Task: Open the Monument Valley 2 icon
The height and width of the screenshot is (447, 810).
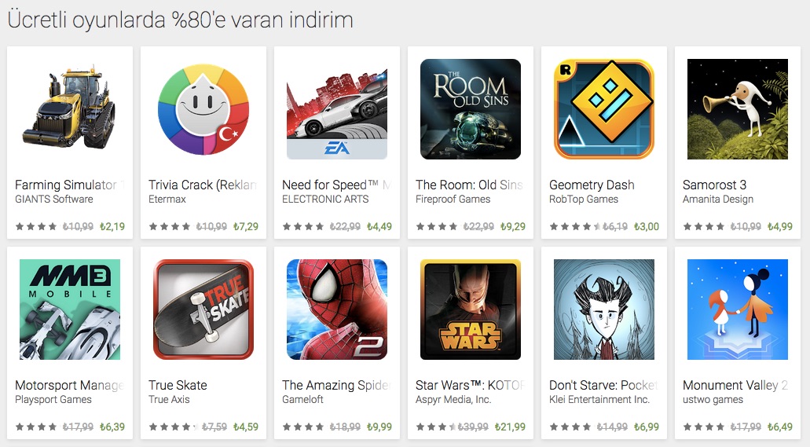Action: (x=738, y=310)
